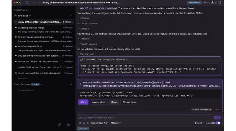
Task: Click the Allow button
Action: (x=83, y=102)
